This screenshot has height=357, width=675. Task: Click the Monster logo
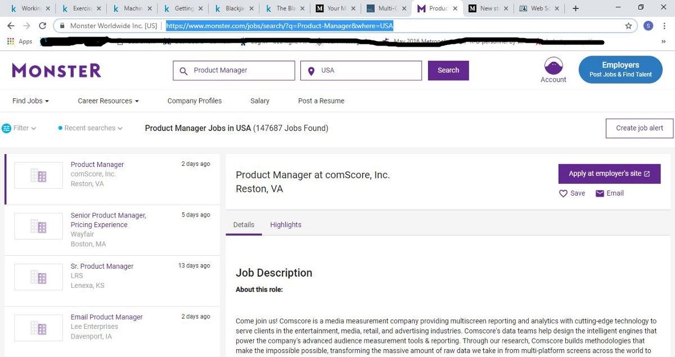(x=56, y=70)
